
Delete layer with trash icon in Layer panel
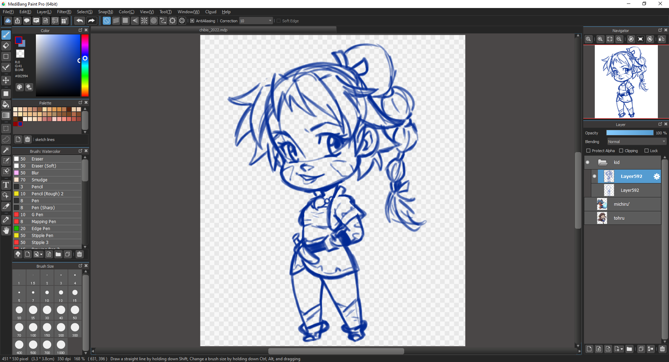pyautogui.click(x=662, y=349)
